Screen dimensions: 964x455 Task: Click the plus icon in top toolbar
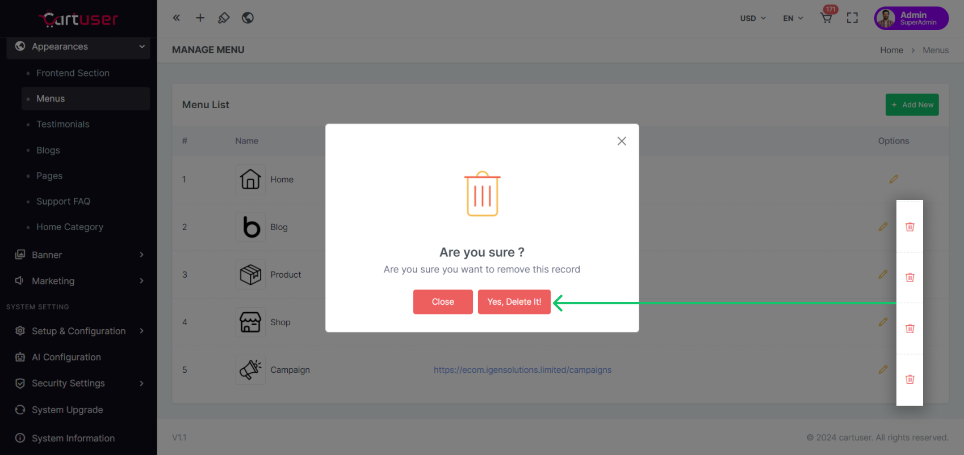pos(200,18)
